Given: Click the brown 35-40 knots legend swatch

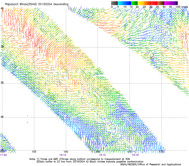Looking at the screenshot, I should (161, 3).
